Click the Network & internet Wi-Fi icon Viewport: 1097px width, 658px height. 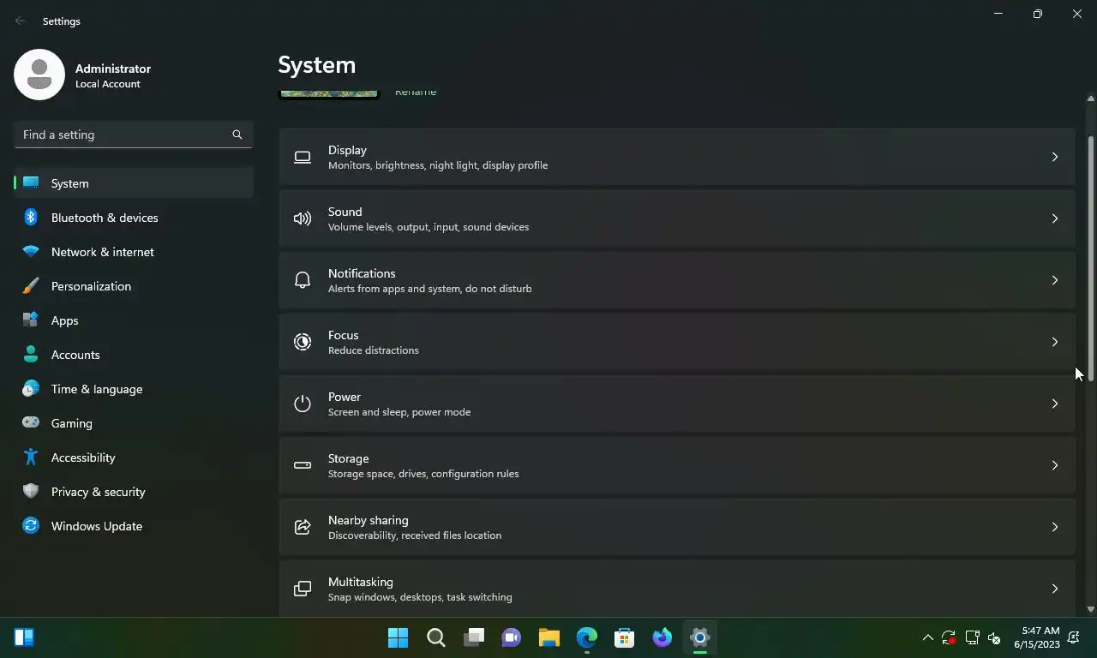tap(31, 252)
